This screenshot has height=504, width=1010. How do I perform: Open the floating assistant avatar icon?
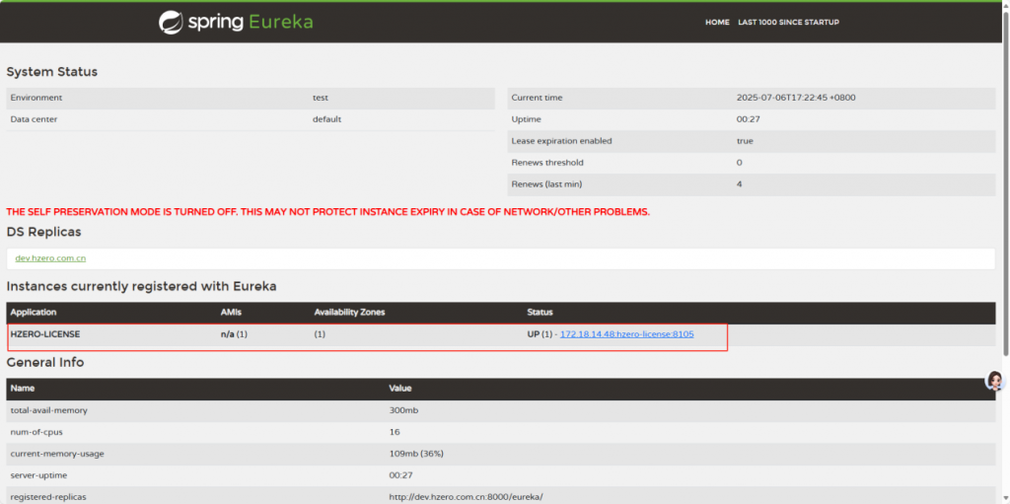coord(995,382)
